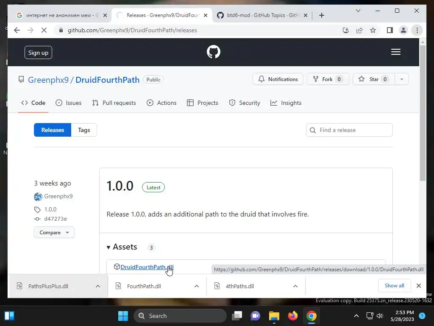Screen dimensions: 434x326
Task: Switch to the Tags view
Action: pyautogui.click(x=84, y=130)
